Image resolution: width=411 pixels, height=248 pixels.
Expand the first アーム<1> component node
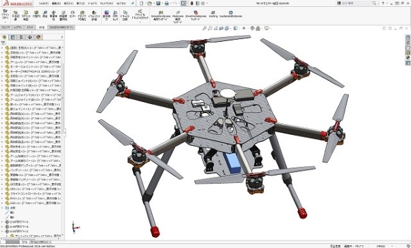pos(2,62)
